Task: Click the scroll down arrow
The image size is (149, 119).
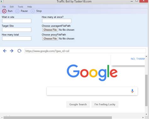Action: pos(146,114)
